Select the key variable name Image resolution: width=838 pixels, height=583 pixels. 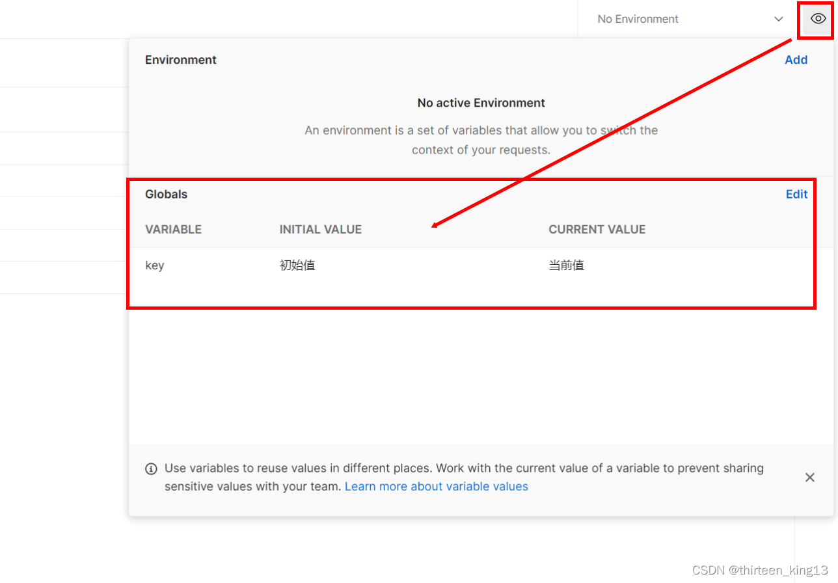154,265
